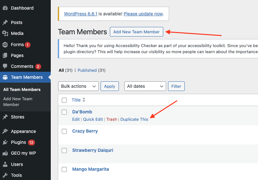Open the Users menu
The width and height of the screenshot is (258, 180).
[x=17, y=164]
